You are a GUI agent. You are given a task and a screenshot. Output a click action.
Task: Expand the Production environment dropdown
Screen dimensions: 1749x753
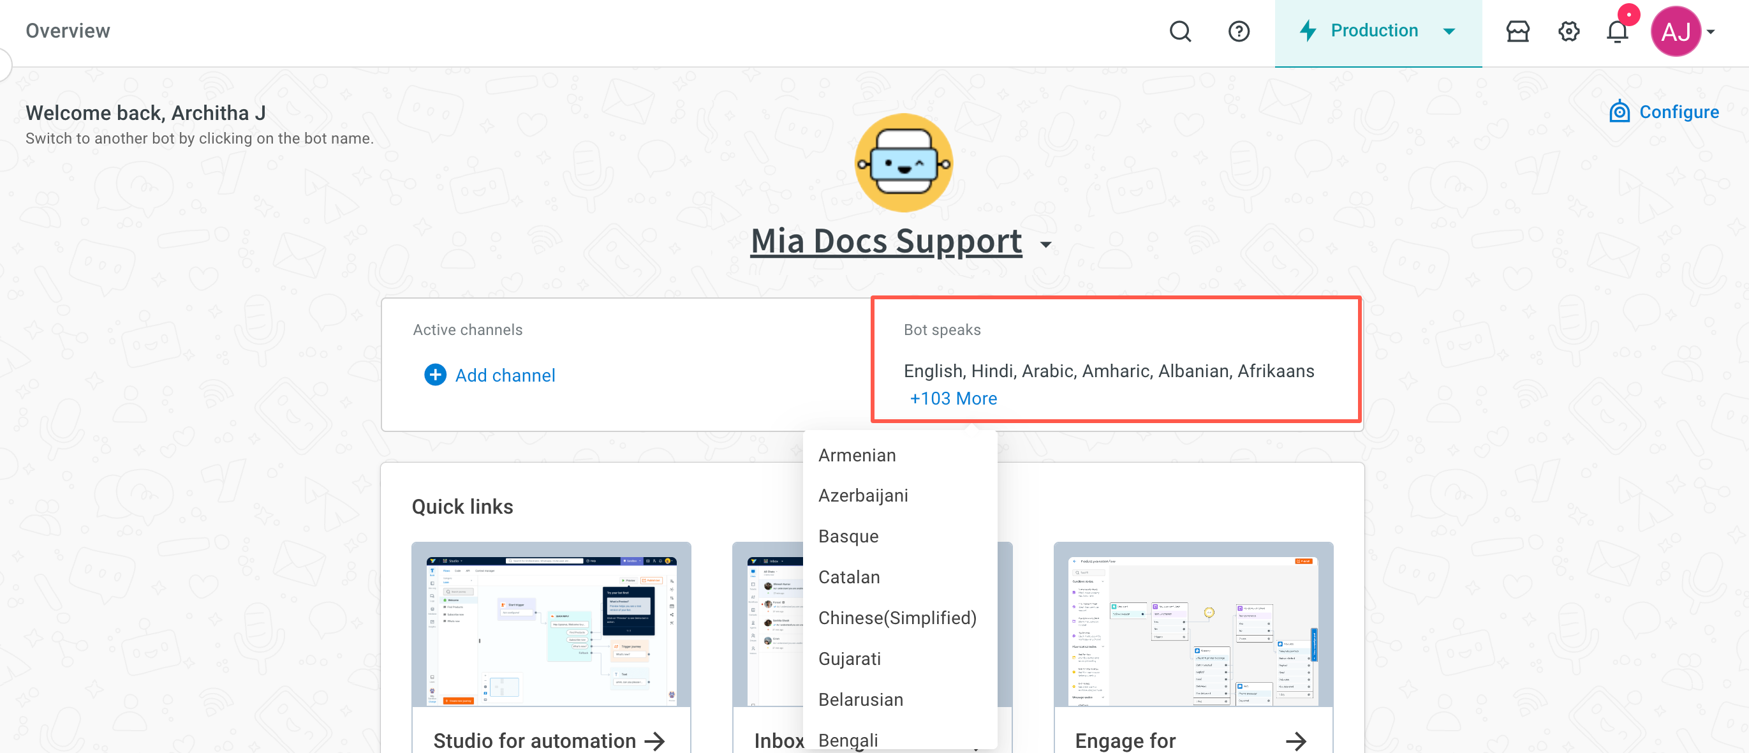1449,31
